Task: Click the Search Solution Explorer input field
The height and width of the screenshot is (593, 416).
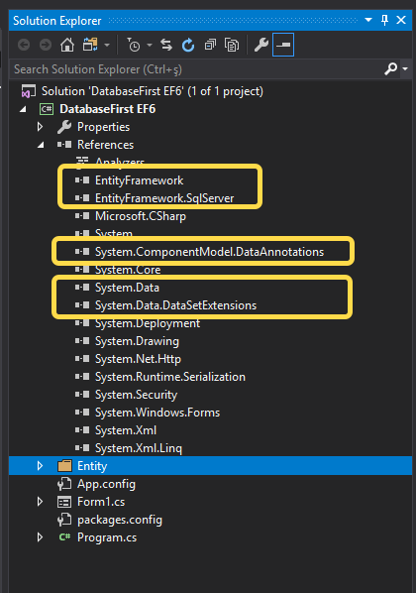Action: (x=196, y=69)
